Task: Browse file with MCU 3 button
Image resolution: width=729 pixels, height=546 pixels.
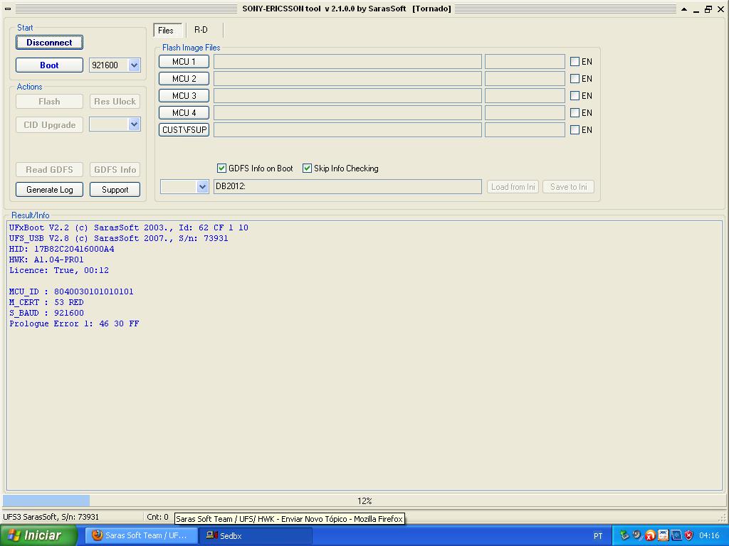Action: [x=184, y=96]
